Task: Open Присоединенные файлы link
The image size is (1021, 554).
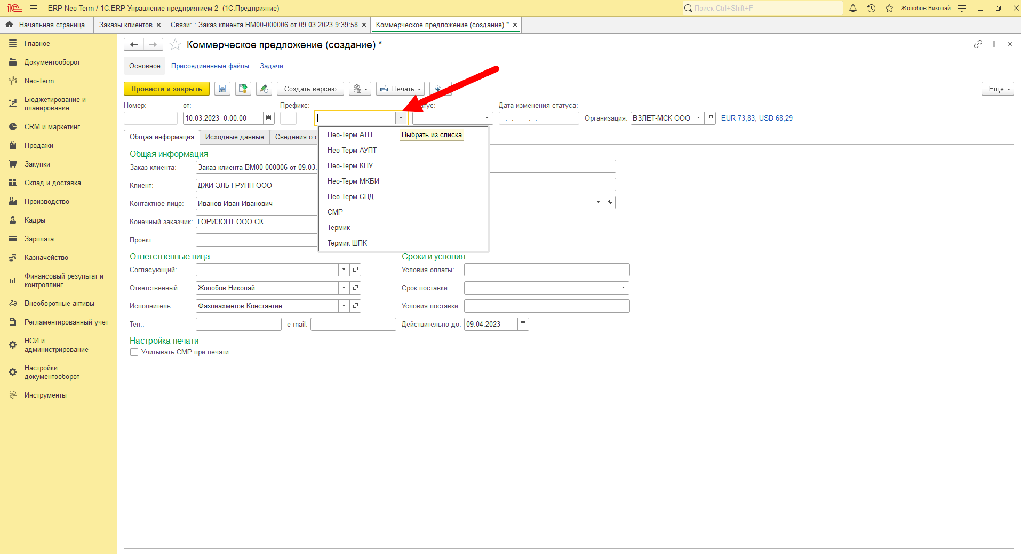Action: tap(210, 66)
